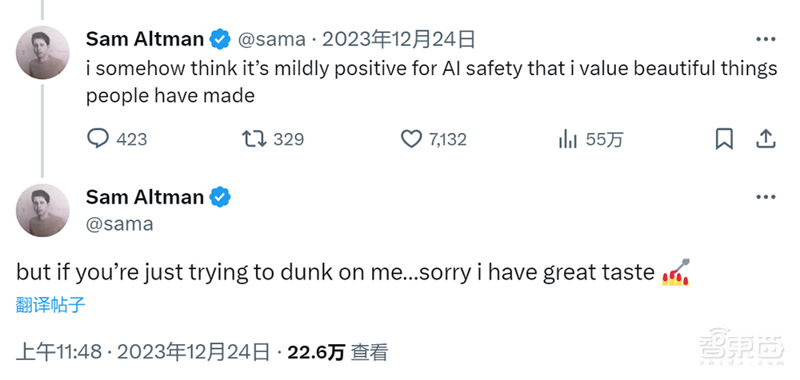Click the 翻译帖子 translate post link

[50, 304]
